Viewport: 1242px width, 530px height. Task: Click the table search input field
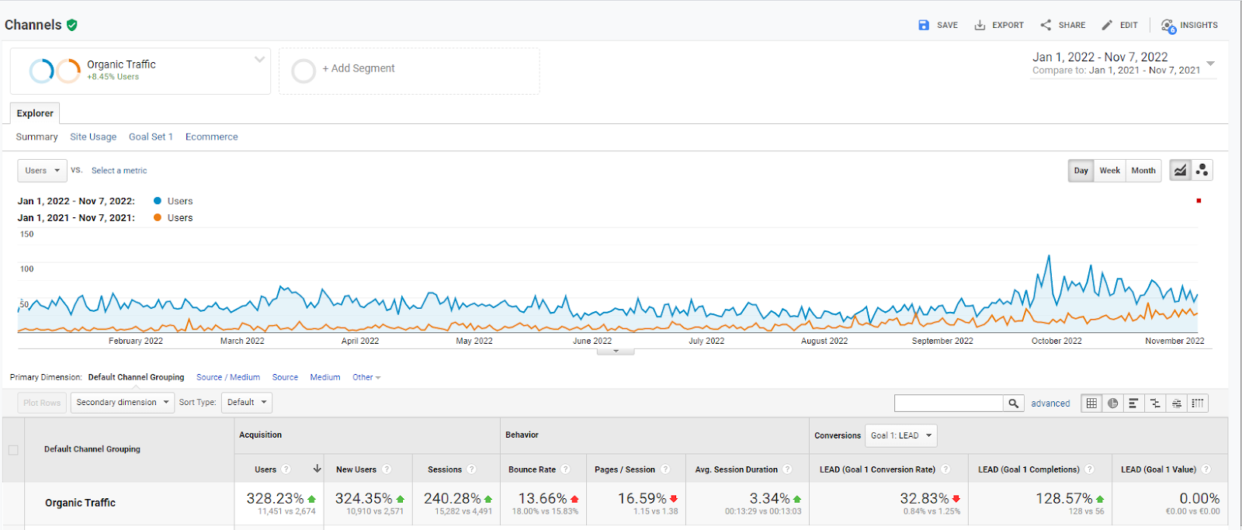(949, 404)
